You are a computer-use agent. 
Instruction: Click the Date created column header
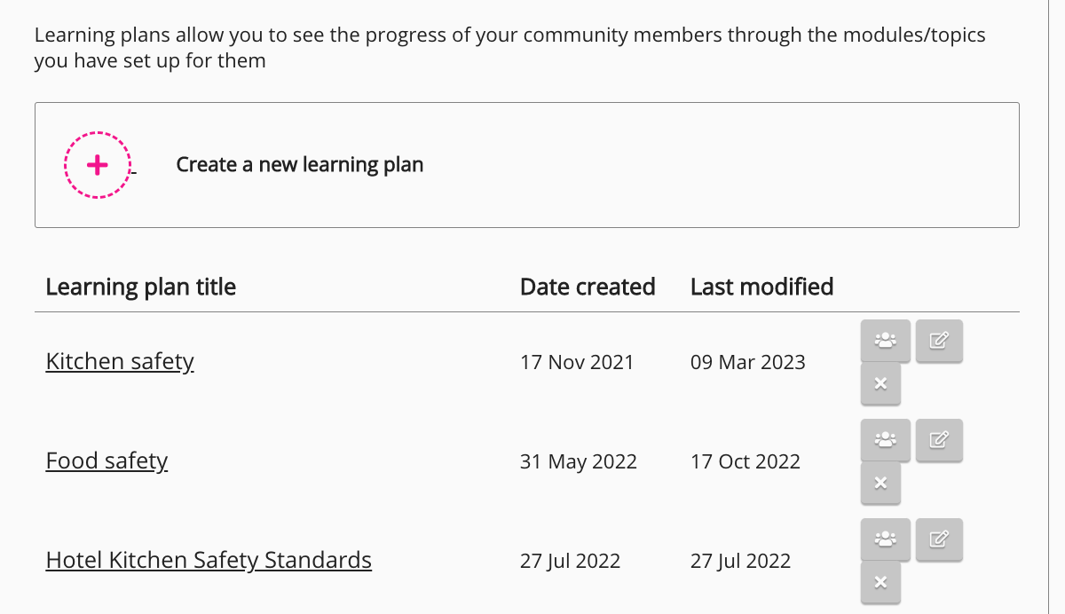tap(588, 287)
